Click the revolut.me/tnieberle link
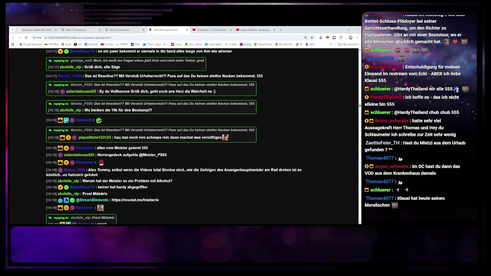491x276 pixels. [135, 200]
